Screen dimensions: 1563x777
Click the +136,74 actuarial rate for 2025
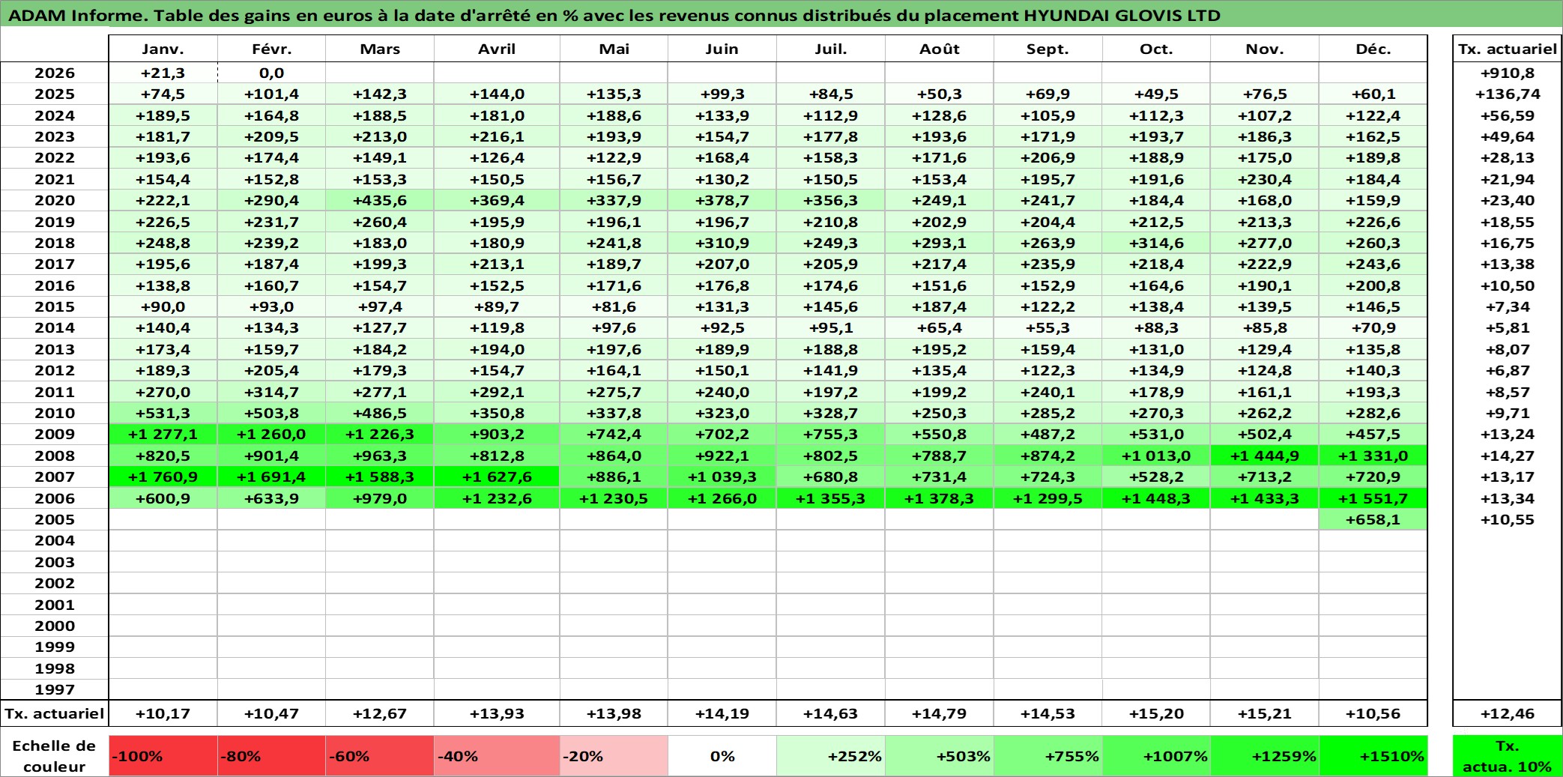(1507, 94)
